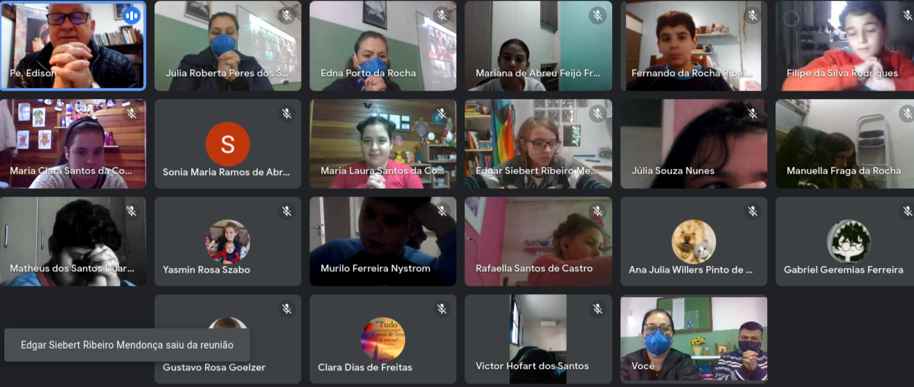Image resolution: width=914 pixels, height=387 pixels.
Task: Click the muted mic icon on Gustavo Rosa Goelzer
Action: click(287, 309)
